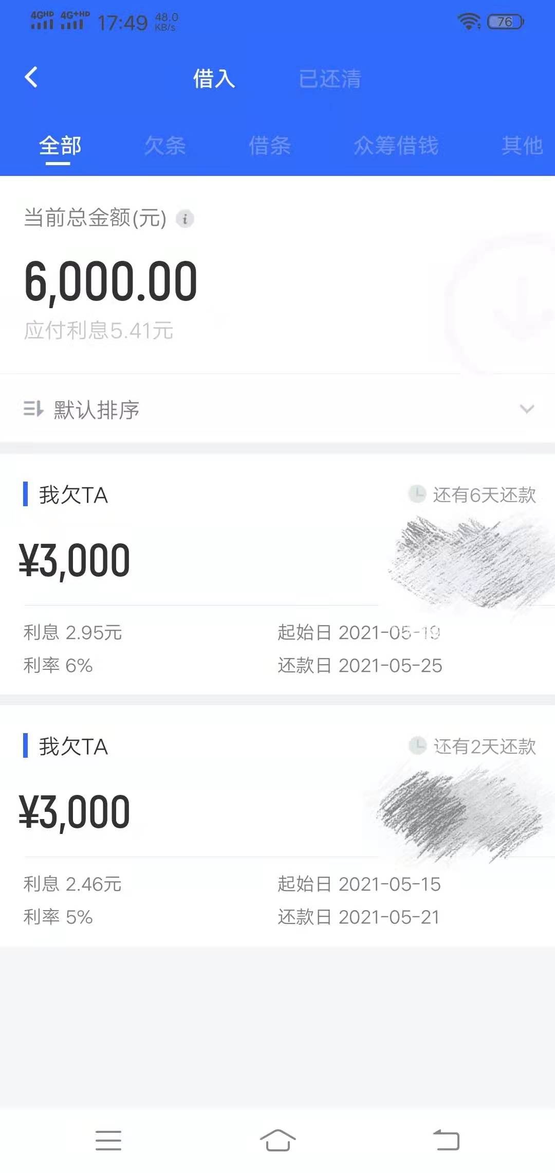Switch to the 已还清 tab

tap(330, 79)
